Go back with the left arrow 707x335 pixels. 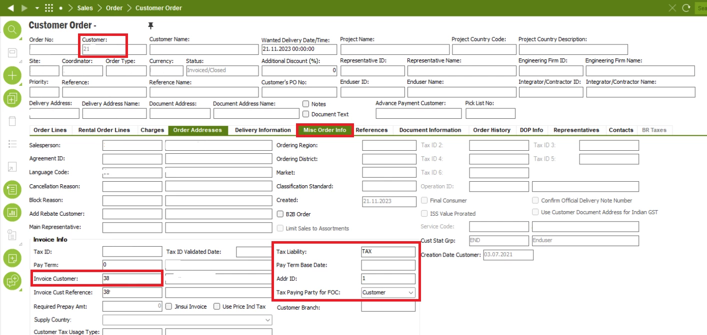coord(10,8)
